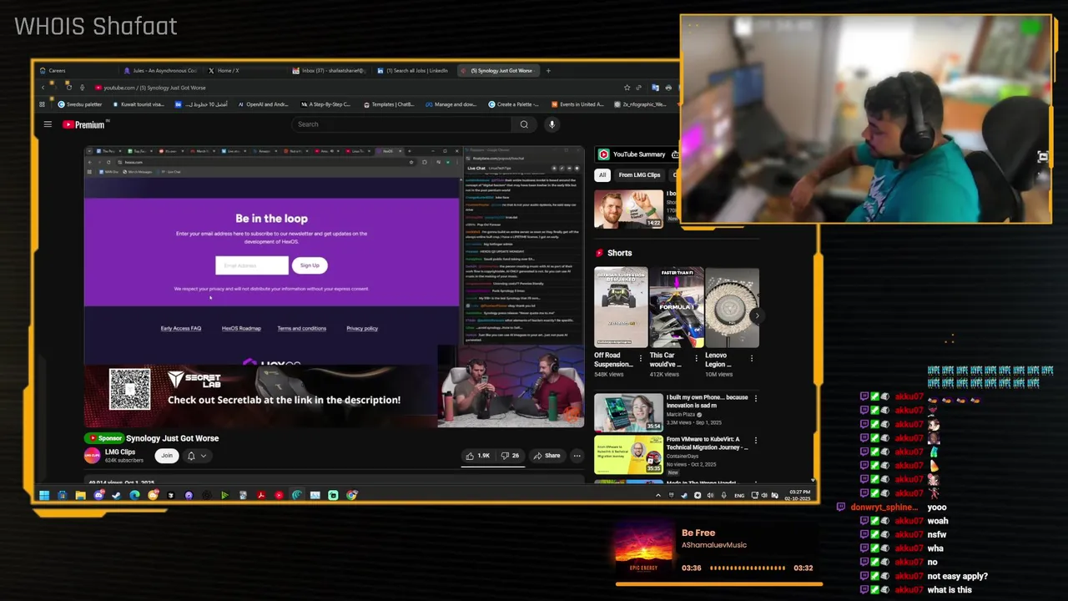Switch to the Careers tab

click(75, 71)
